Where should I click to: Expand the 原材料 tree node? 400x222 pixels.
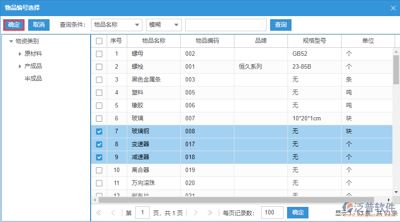(20, 54)
